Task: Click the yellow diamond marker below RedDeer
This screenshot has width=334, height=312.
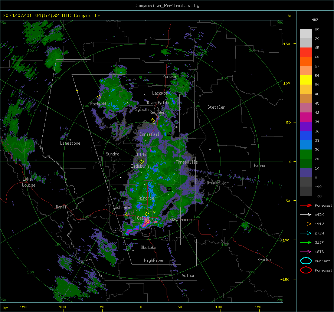Action: (x=153, y=121)
